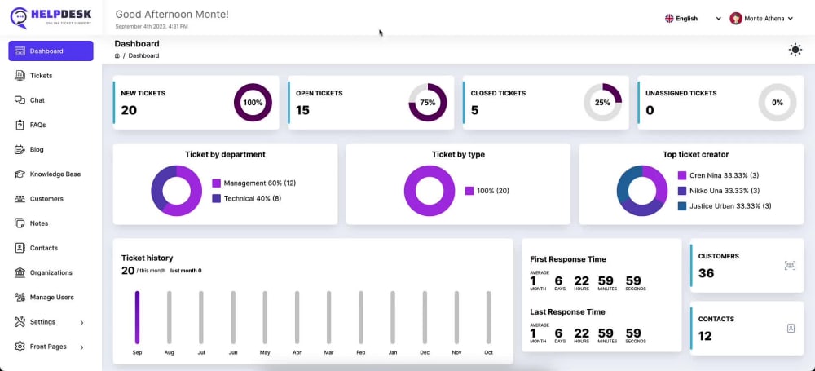Click the Chat bubbles icon
Viewport: 815px width, 371px height.
(x=20, y=100)
